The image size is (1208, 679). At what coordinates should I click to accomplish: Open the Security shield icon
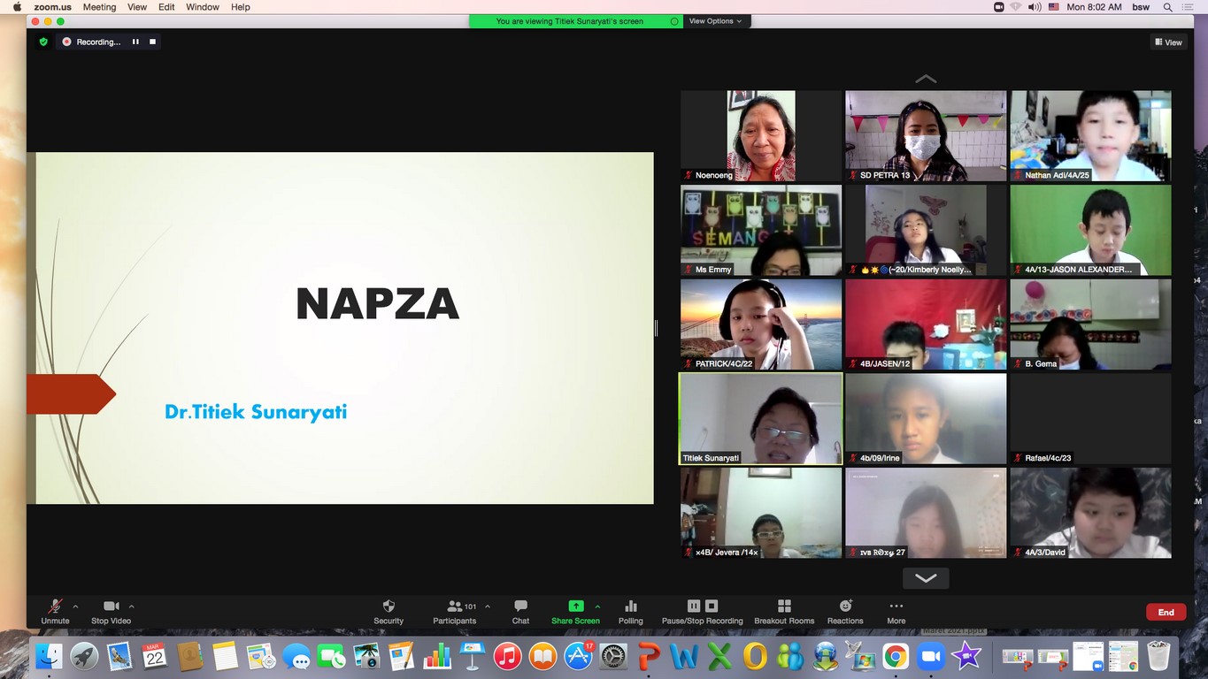(388, 607)
